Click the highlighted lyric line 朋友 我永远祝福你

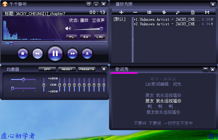(x=163, y=101)
